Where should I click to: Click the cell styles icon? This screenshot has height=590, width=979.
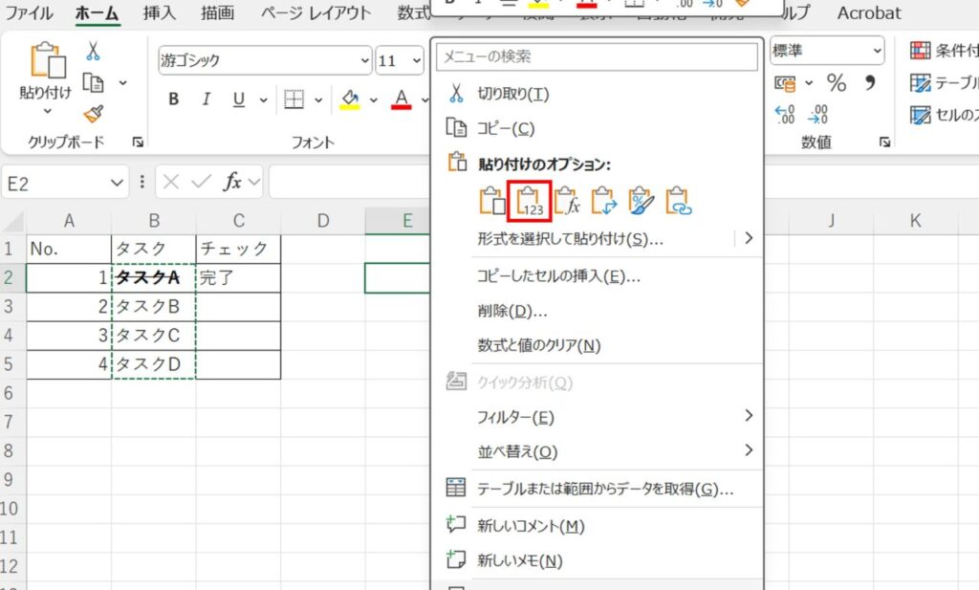click(921, 115)
